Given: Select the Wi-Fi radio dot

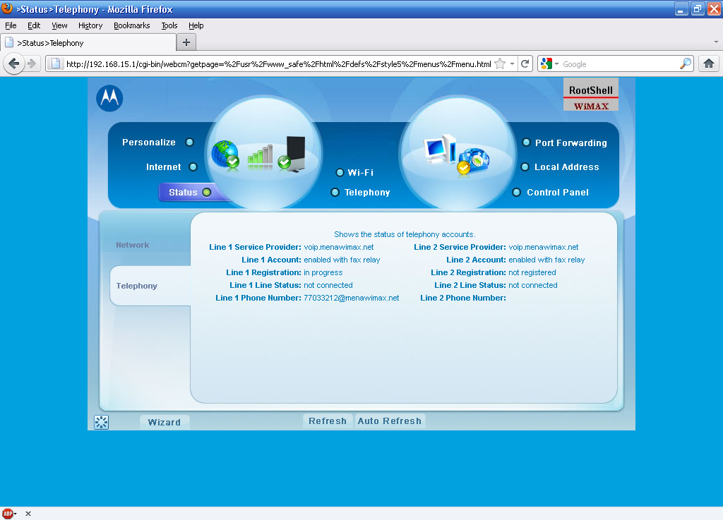Looking at the screenshot, I should pos(340,172).
